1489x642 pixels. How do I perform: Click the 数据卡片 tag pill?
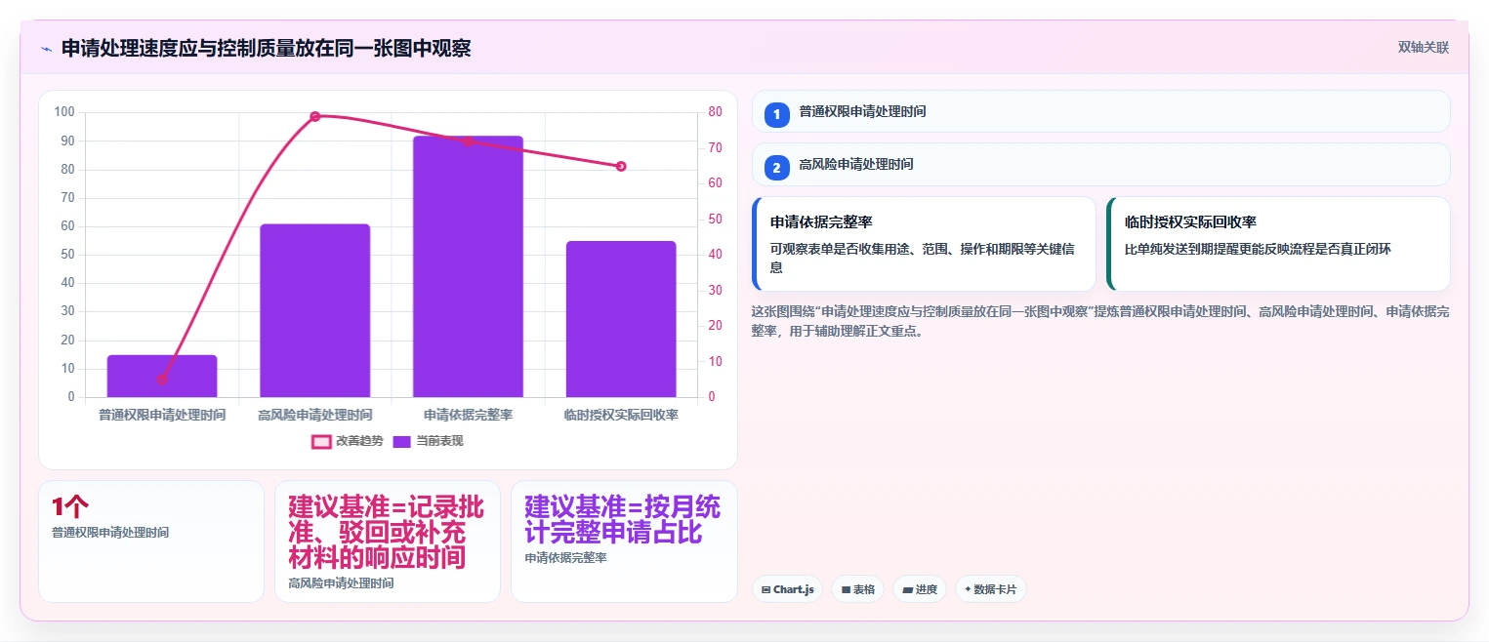(990, 589)
